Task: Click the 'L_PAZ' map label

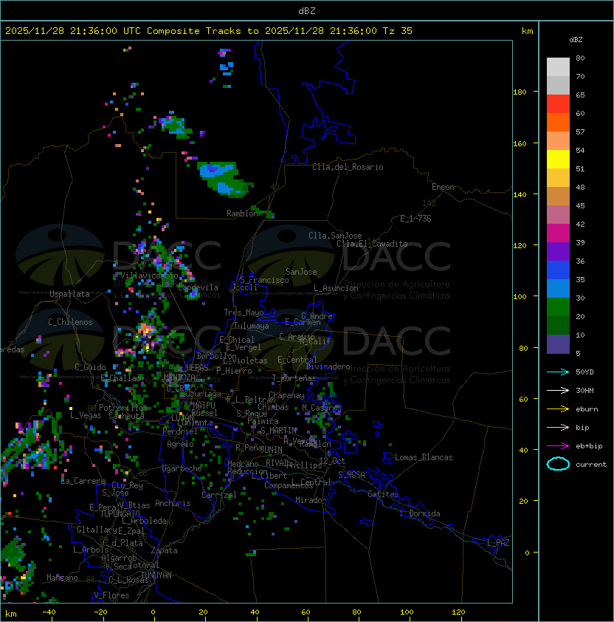Action: tap(498, 542)
